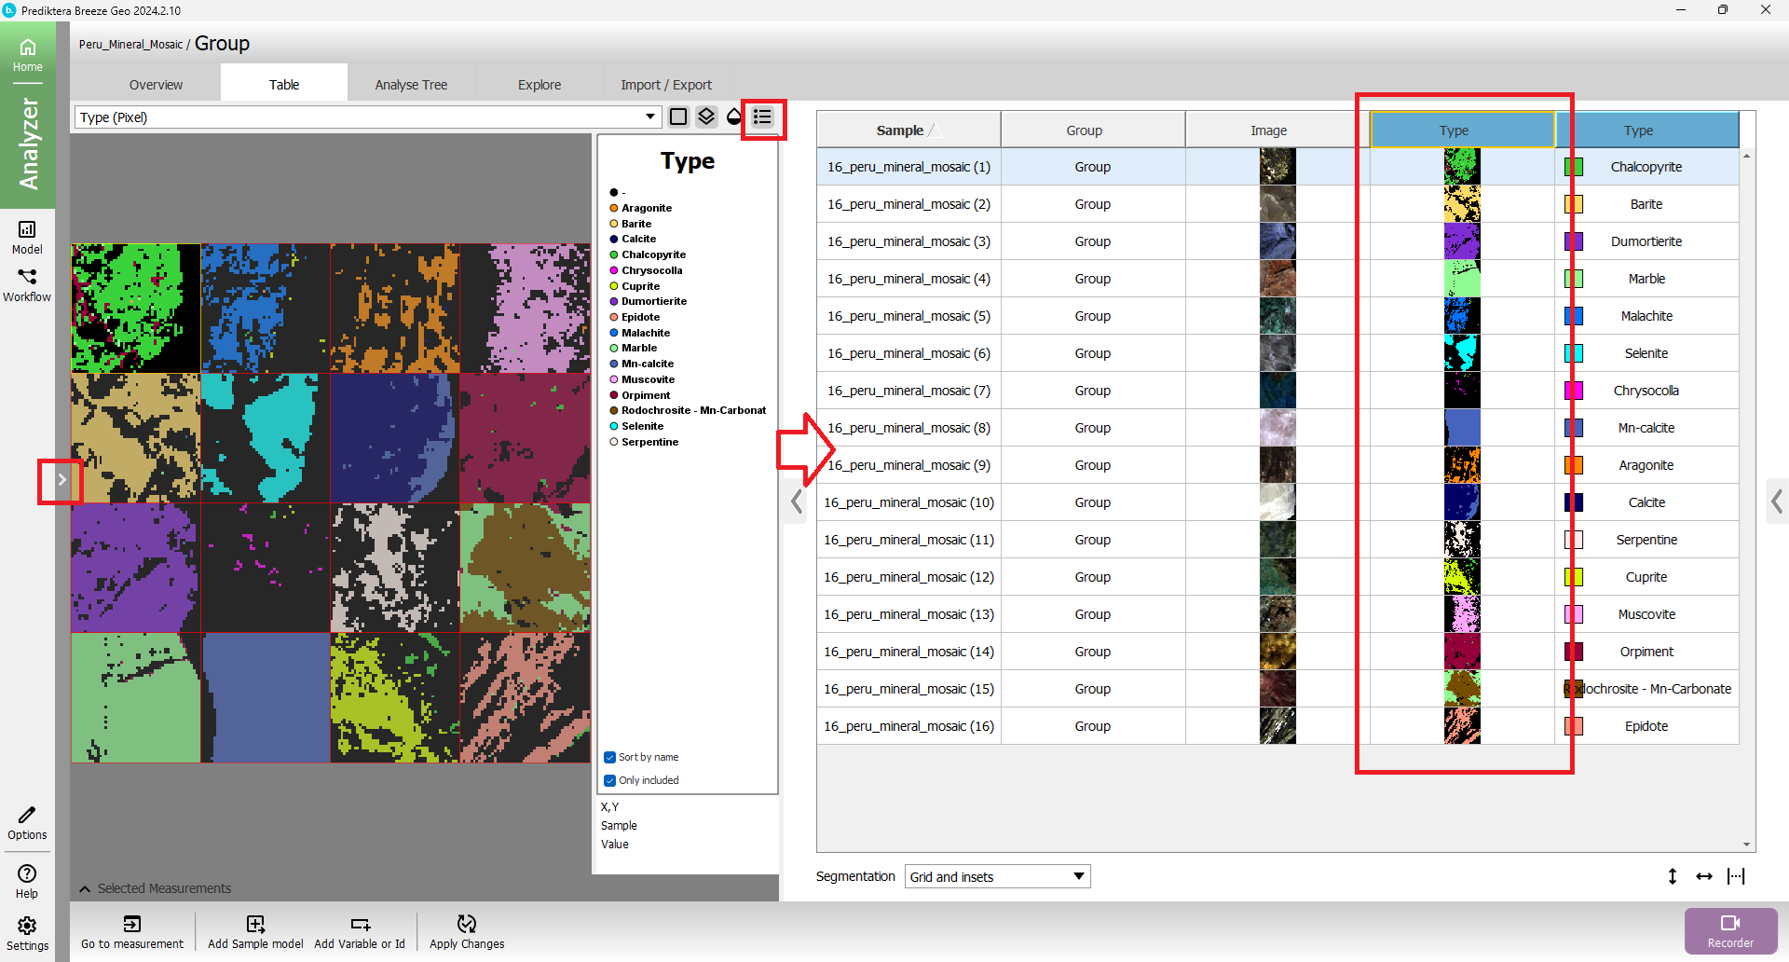Click the square frame icon

[678, 117]
